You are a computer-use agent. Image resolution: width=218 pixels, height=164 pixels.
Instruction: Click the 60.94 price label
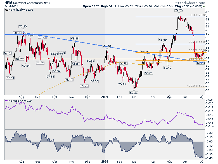click(x=26, y=65)
